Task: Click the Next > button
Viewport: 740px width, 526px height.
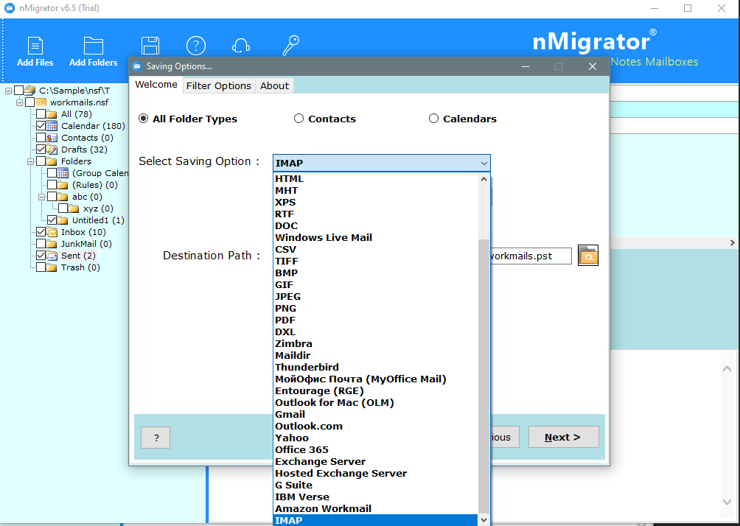Action: tap(564, 438)
